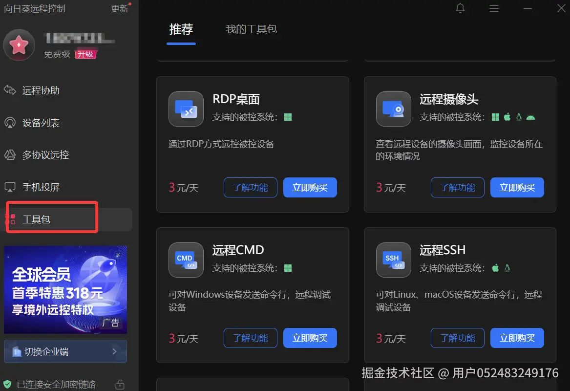
Task: Click the user avatar star icon
Action: point(19,45)
